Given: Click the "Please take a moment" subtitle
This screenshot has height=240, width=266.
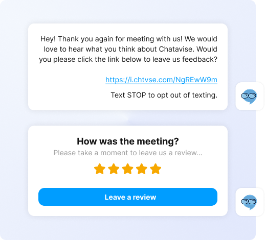Looking at the screenshot, I should click(128, 153).
